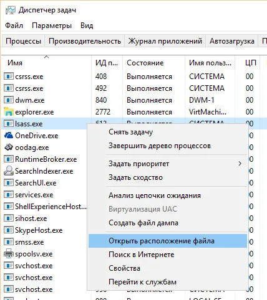The height and width of the screenshot is (300, 267).
Task: Sort by the Имя польз... column header
Action: (x=210, y=63)
